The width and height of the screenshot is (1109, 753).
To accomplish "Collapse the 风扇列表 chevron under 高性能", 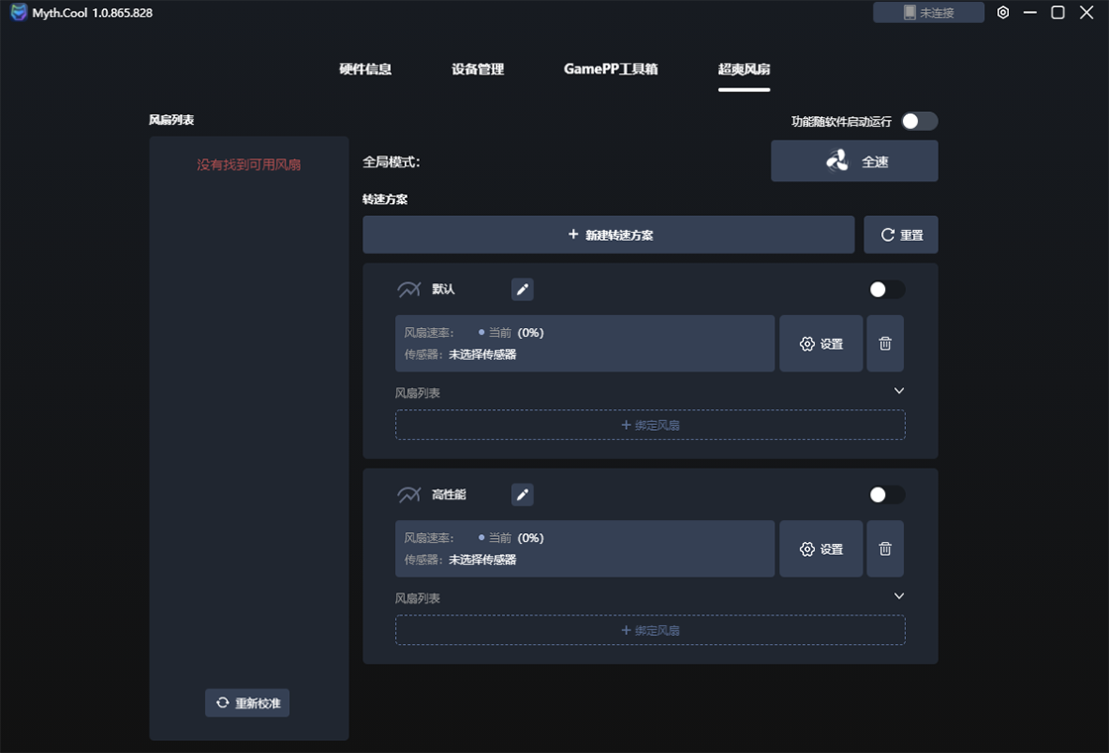I will (899, 596).
